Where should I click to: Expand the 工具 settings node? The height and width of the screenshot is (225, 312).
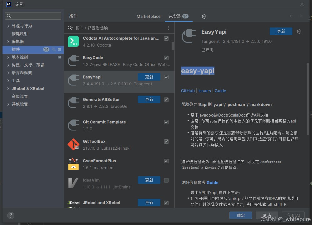click(x=8, y=81)
